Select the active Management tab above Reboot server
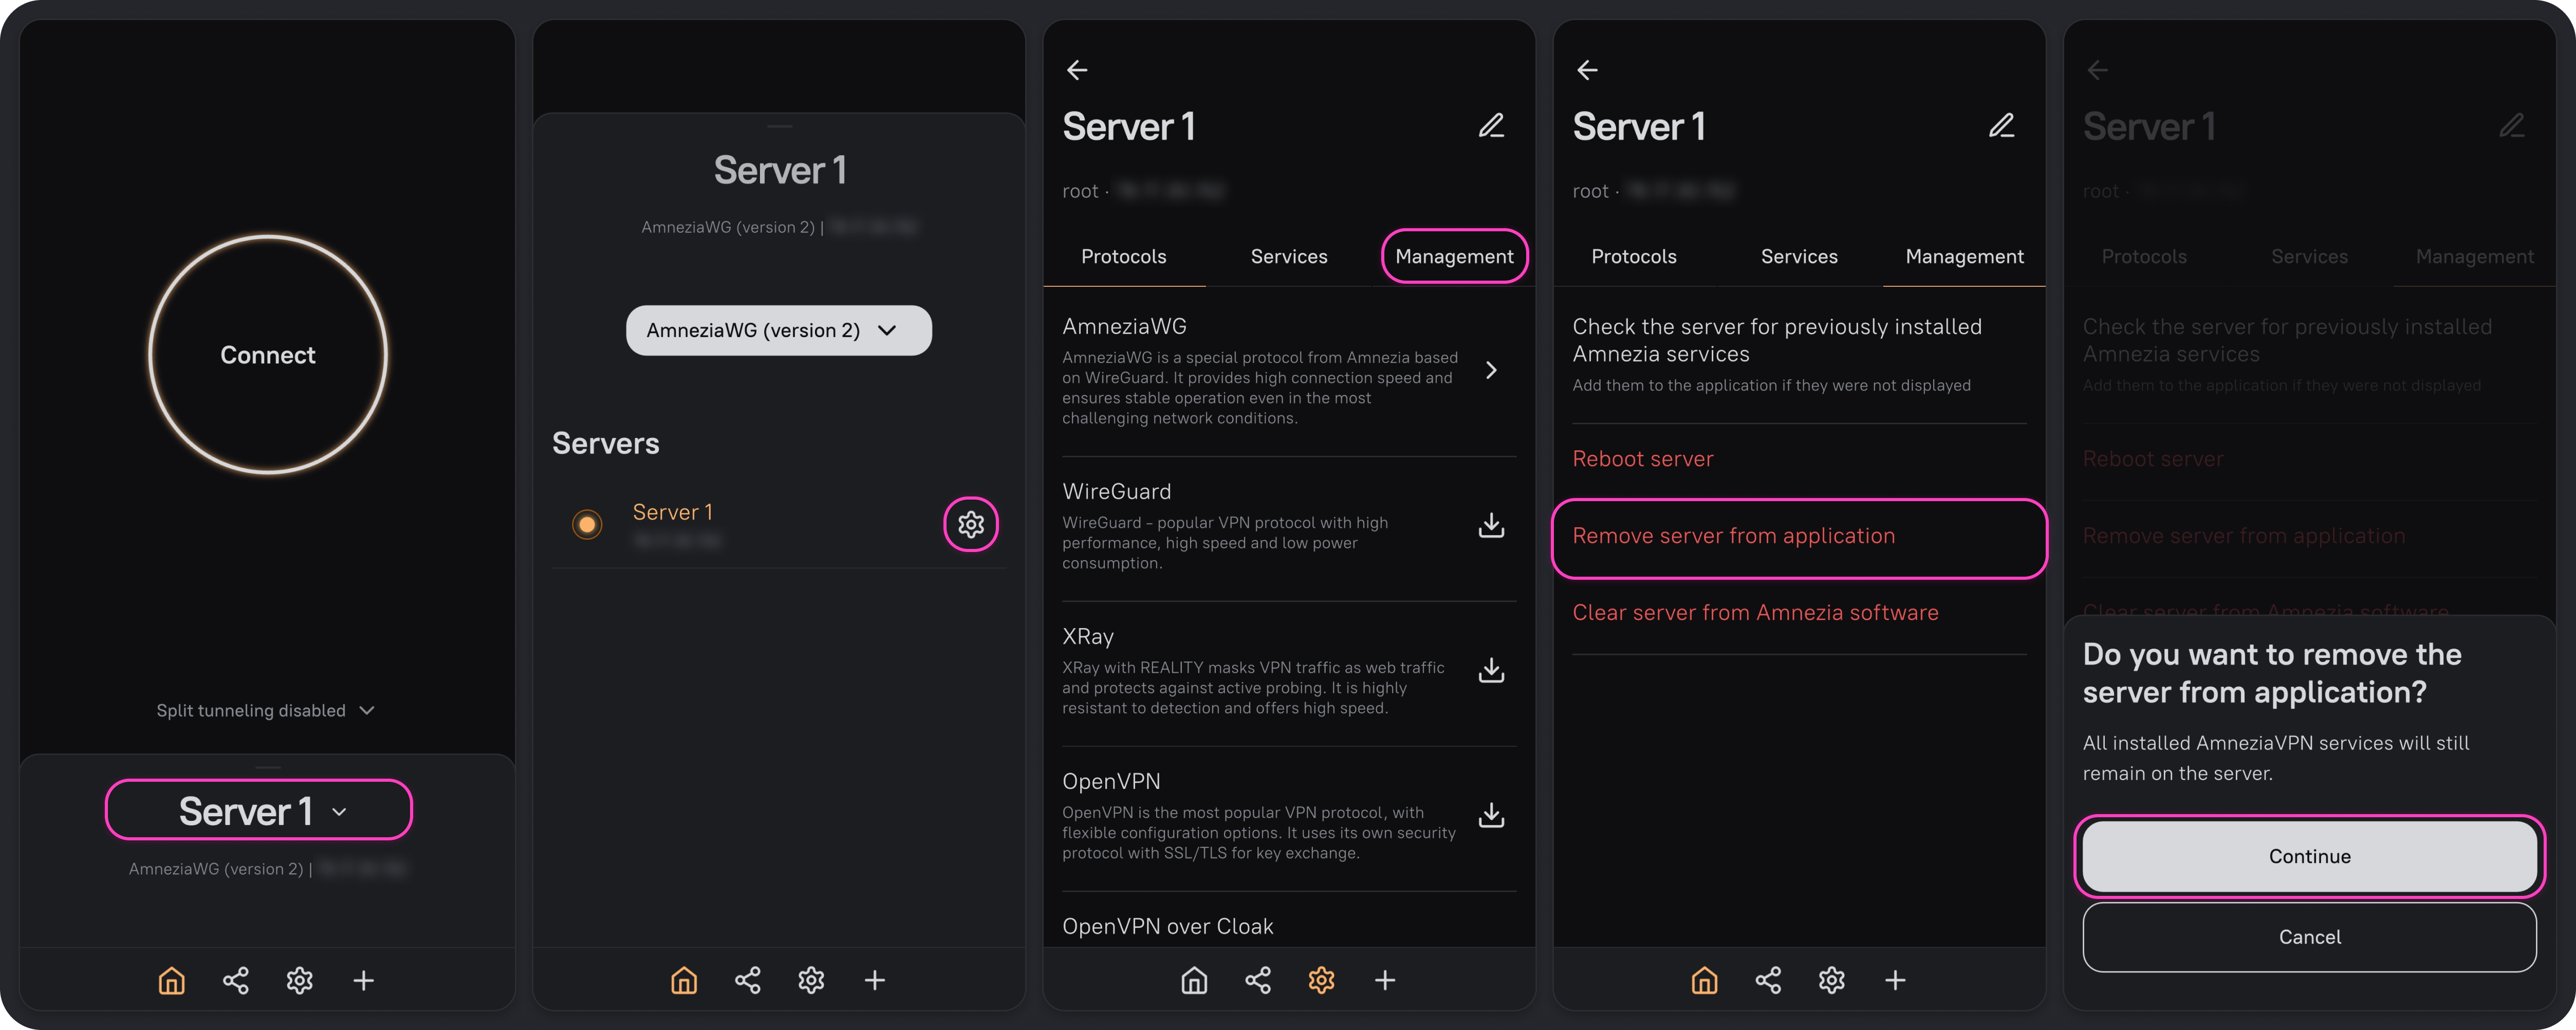 pyautogui.click(x=1965, y=257)
